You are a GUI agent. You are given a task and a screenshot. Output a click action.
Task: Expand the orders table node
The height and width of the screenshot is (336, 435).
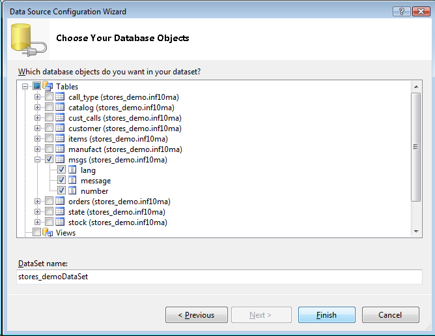(x=38, y=202)
